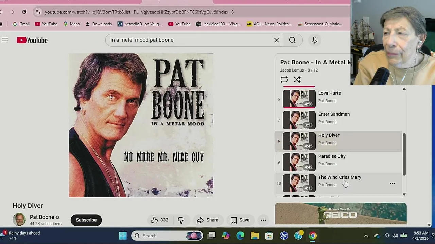
Task: Show hidden system tray icons
Action: click(366, 236)
